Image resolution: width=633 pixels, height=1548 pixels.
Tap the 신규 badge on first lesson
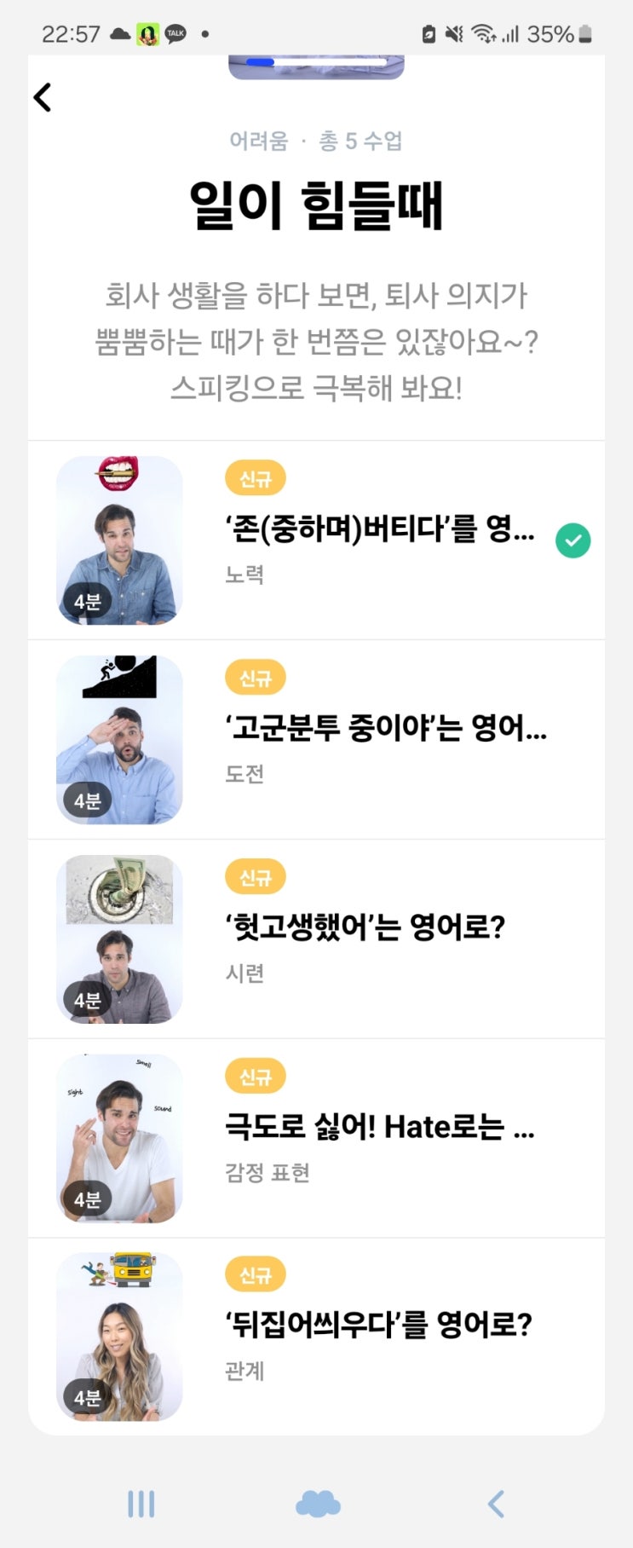[255, 478]
